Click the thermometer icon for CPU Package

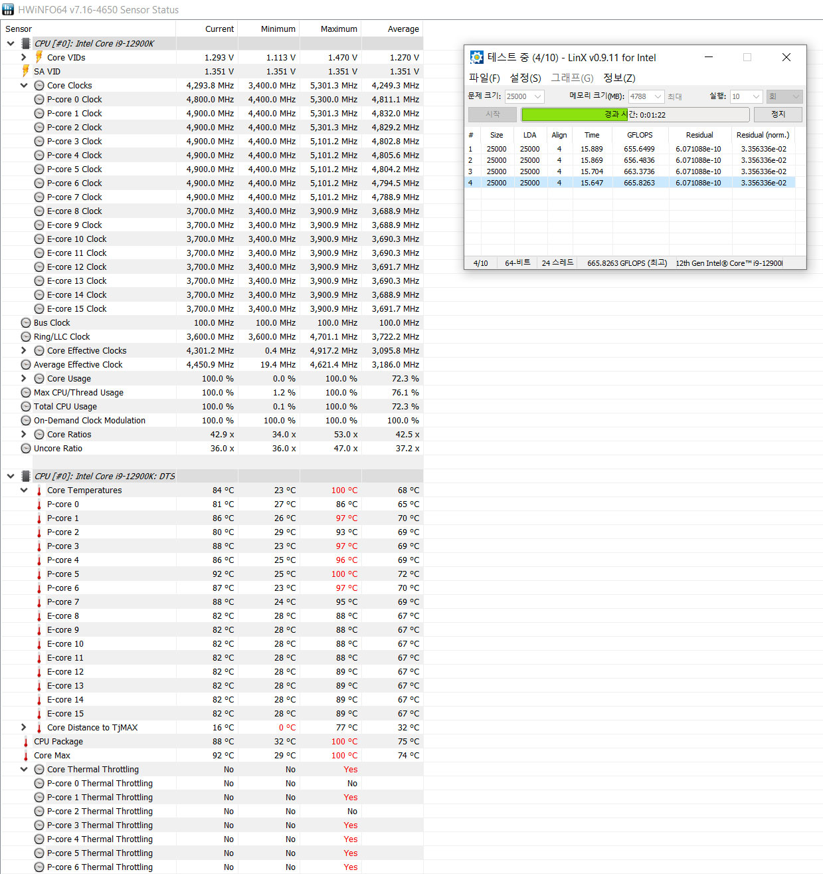coord(26,742)
